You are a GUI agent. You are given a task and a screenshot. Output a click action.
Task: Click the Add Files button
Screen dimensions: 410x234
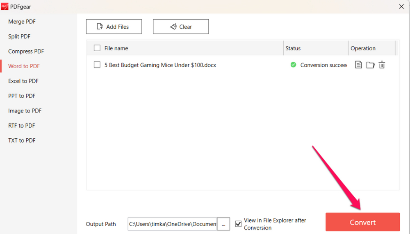[114, 27]
